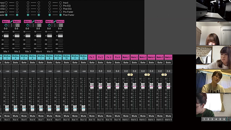Viewport: 231px width, 130px height.
Task: Toggle the link icon between Matrix 5 and Matrix 6
Action: (55, 22)
